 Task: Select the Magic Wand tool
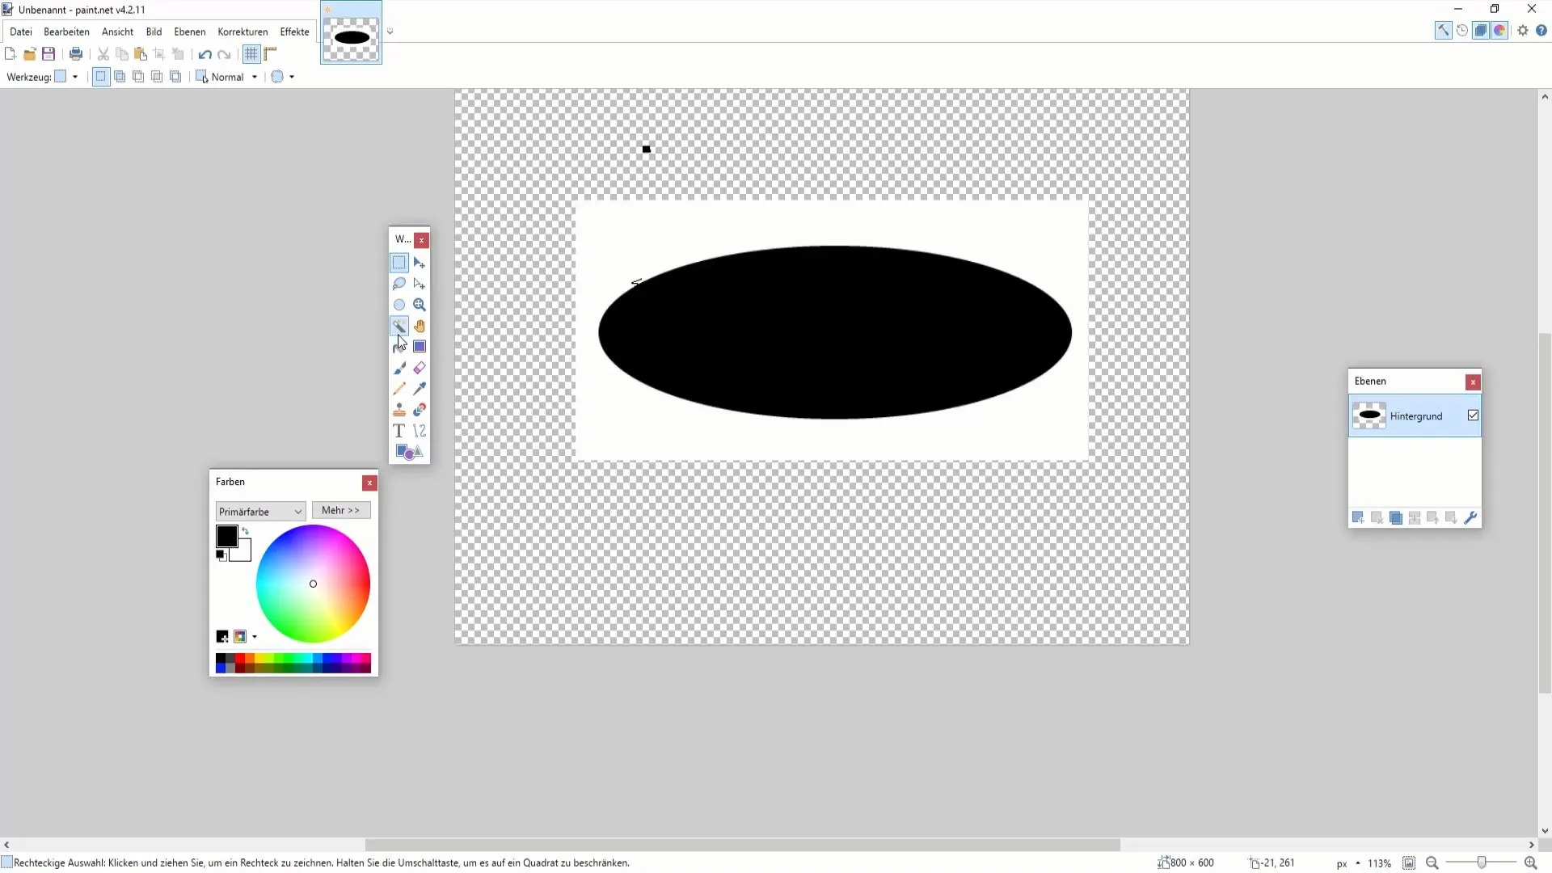(x=399, y=326)
